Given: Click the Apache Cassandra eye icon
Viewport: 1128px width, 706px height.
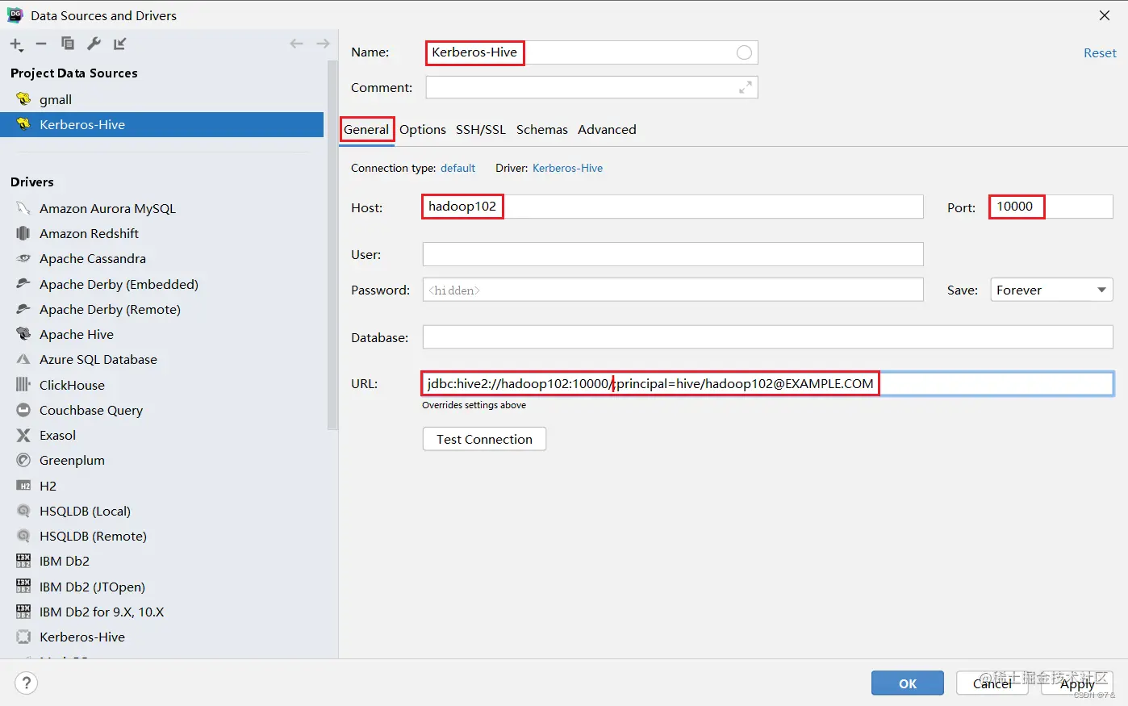Looking at the screenshot, I should [x=23, y=258].
